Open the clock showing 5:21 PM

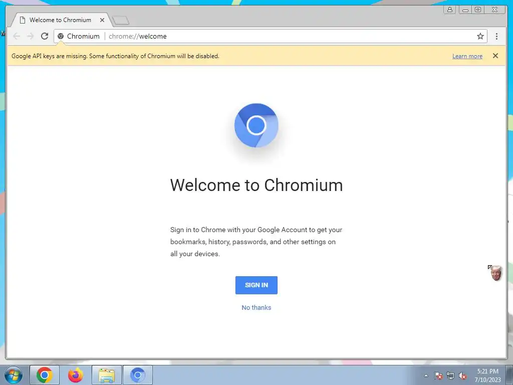pos(487,375)
